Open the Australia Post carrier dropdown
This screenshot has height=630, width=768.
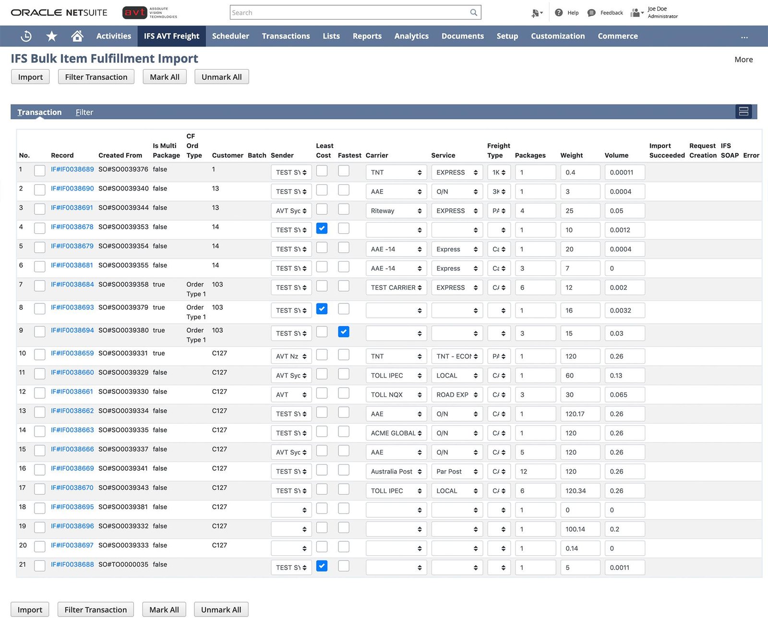396,472
